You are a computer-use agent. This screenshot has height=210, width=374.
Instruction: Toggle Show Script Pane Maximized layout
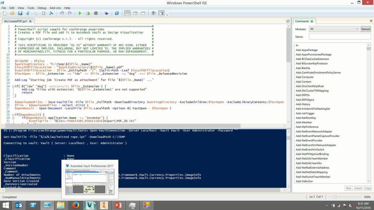[143, 13]
